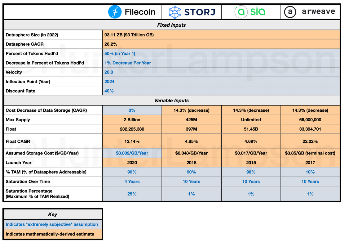
Task: Select the Fixed Inputs section header
Action: point(171,25)
